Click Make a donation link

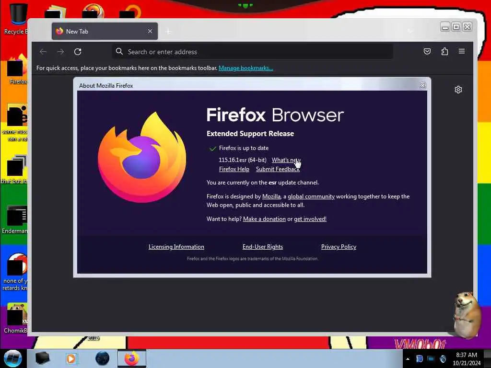(264, 219)
